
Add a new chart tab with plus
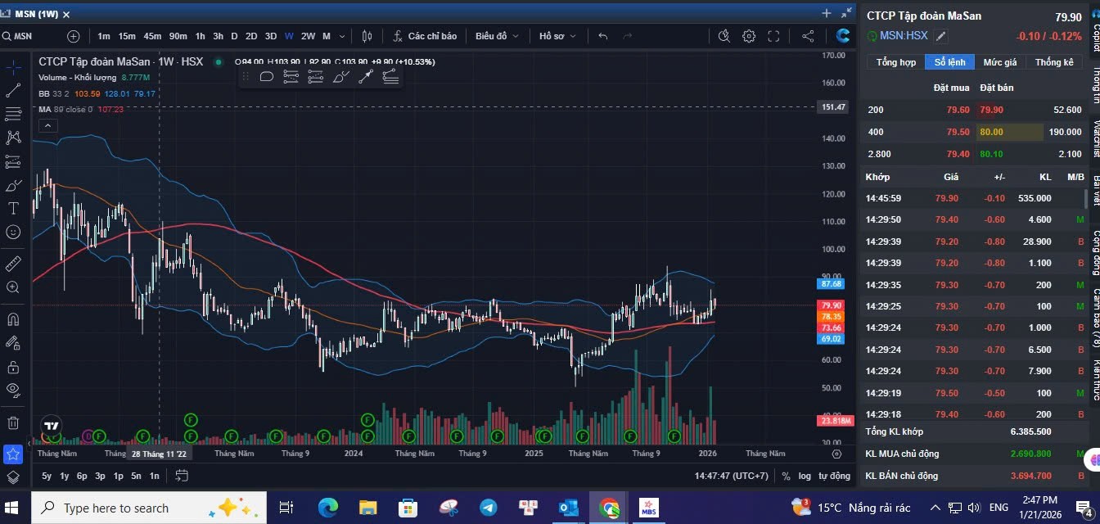point(827,13)
